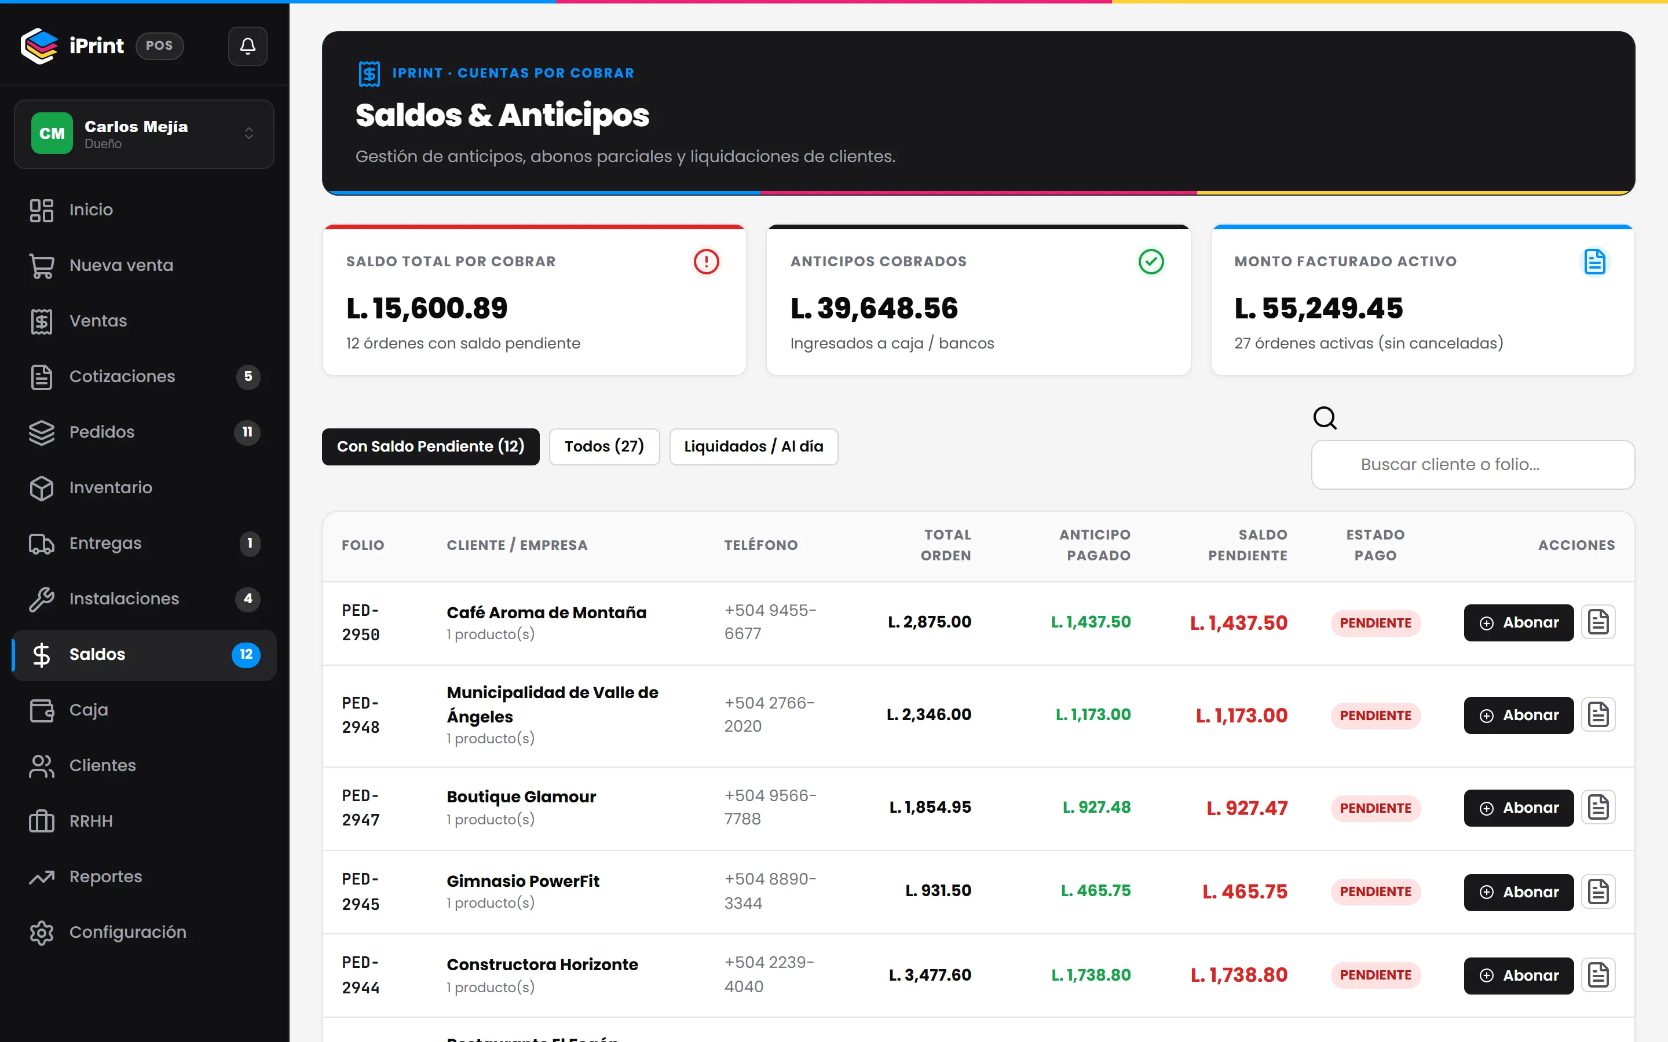Click the Anticipos Cobrados check icon
The height and width of the screenshot is (1042, 1668).
(1151, 262)
